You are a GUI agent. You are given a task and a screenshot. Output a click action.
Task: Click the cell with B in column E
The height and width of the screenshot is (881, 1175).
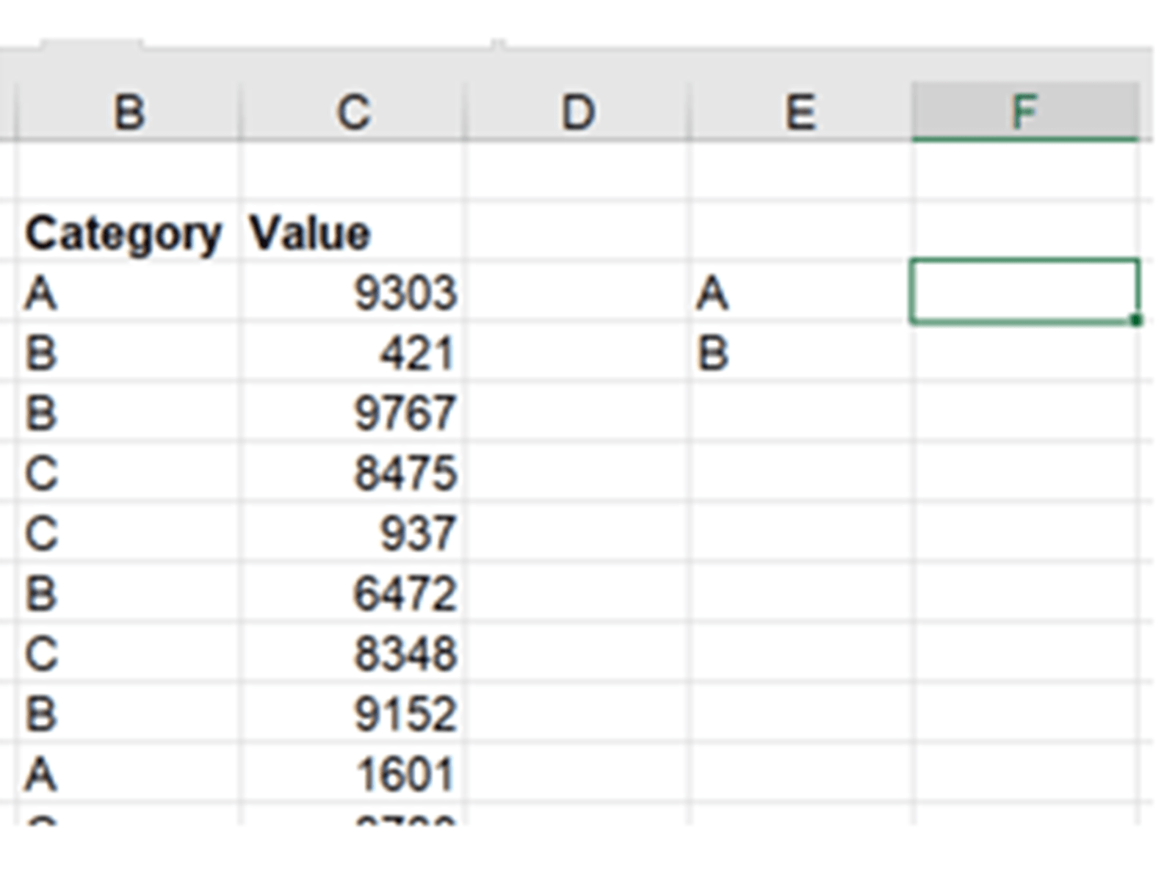tap(800, 354)
